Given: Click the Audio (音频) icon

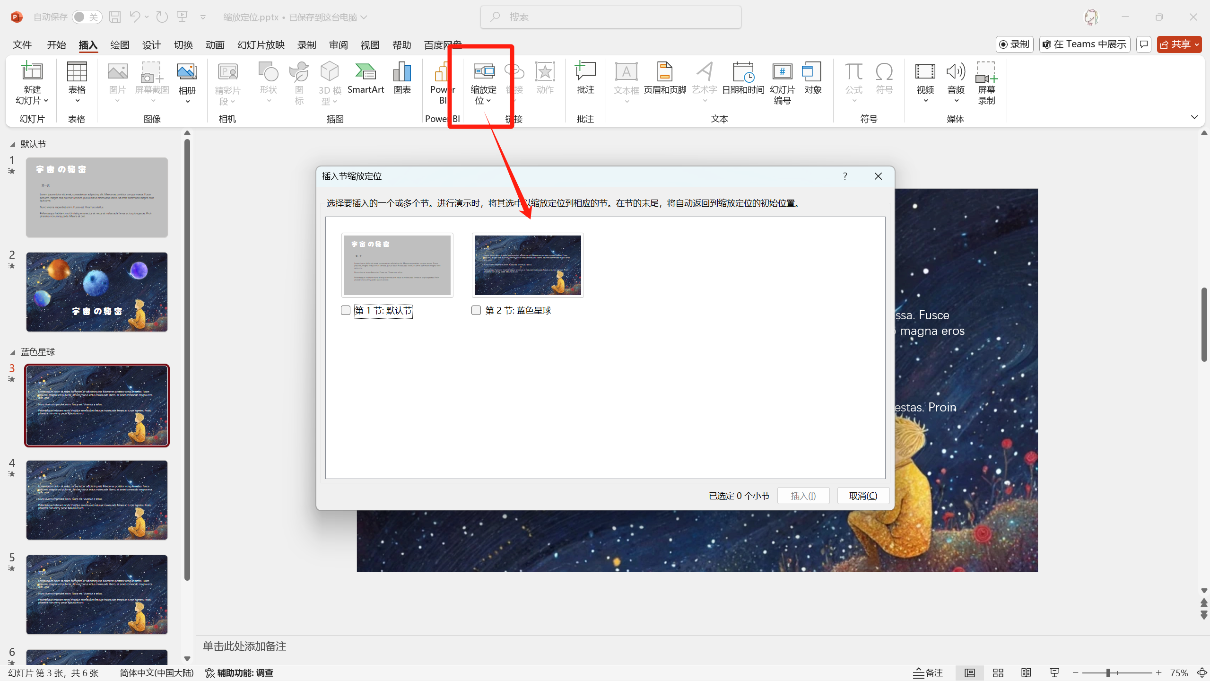Looking at the screenshot, I should click(x=956, y=71).
